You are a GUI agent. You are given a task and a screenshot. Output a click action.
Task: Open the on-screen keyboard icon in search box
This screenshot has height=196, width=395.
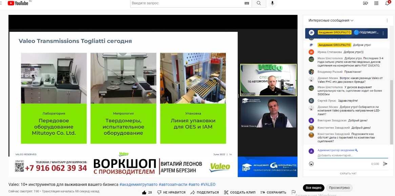247,3
